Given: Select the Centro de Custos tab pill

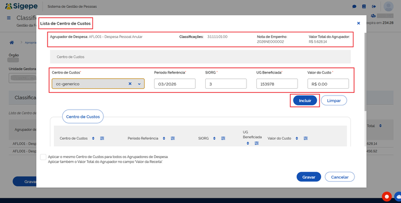Looking at the screenshot, I should (83, 116).
